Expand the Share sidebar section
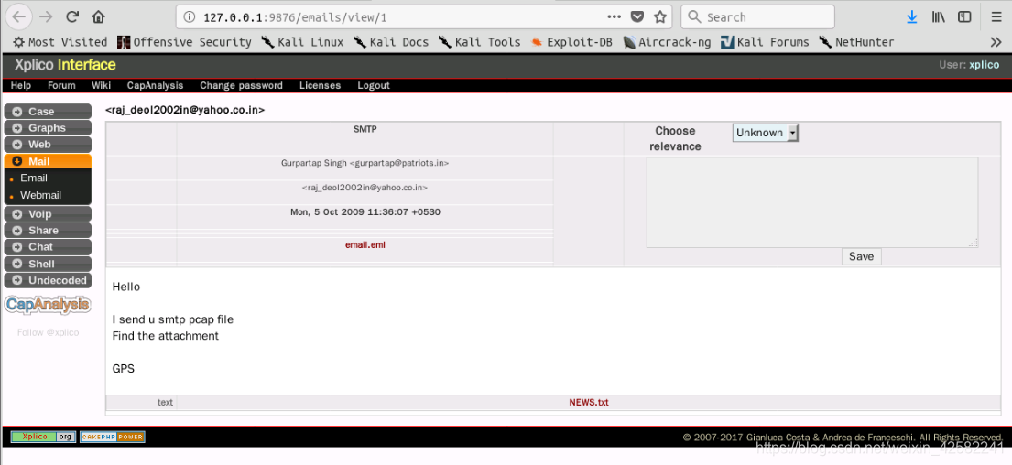Image resolution: width=1012 pixels, height=465 pixels. click(48, 231)
